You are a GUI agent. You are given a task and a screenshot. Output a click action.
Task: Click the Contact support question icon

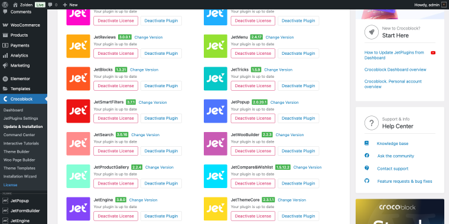click(x=366, y=168)
